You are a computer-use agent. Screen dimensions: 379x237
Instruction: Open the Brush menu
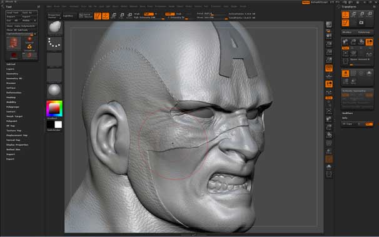pyautogui.click(x=57, y=6)
